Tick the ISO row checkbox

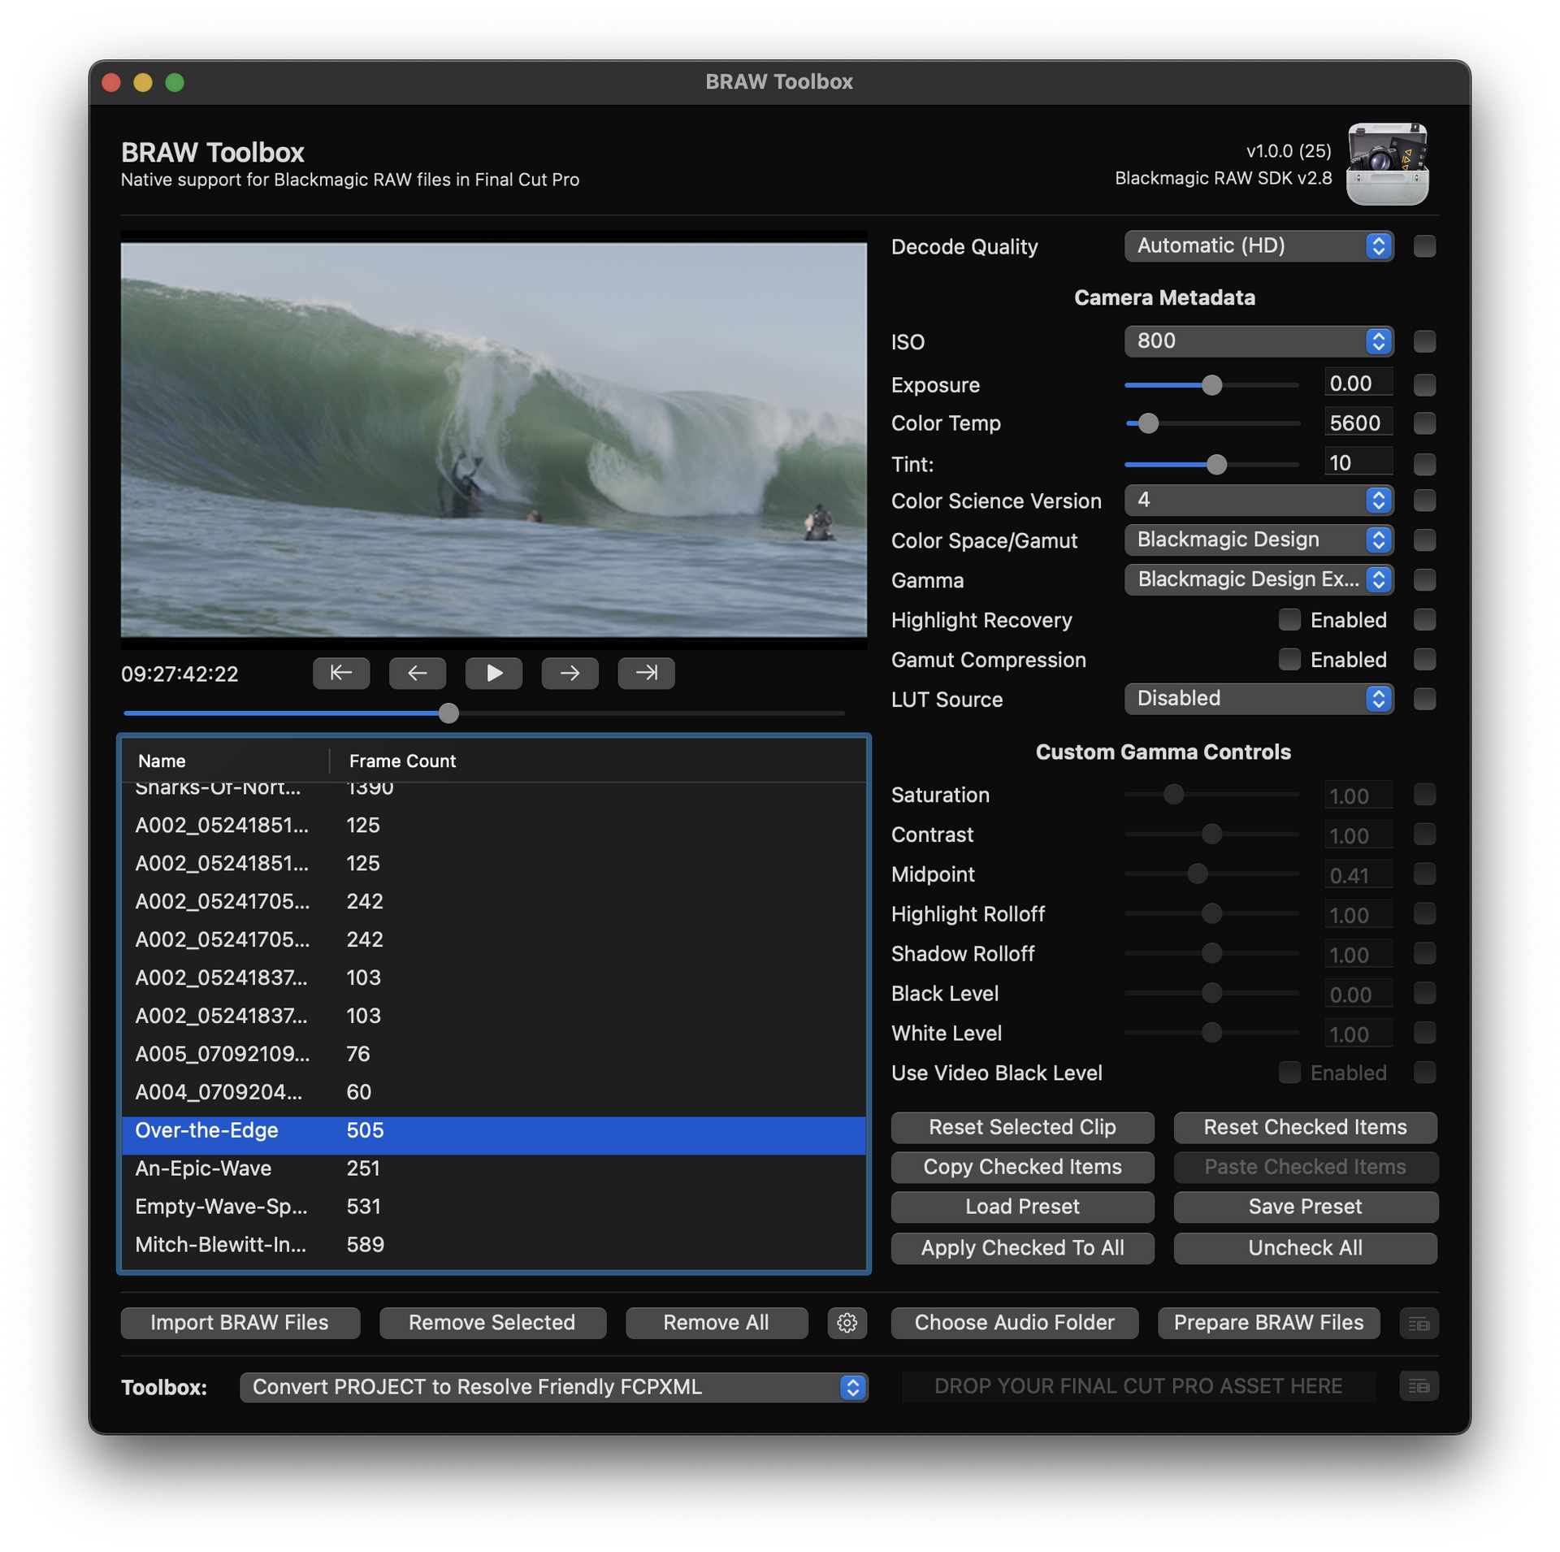tap(1423, 341)
